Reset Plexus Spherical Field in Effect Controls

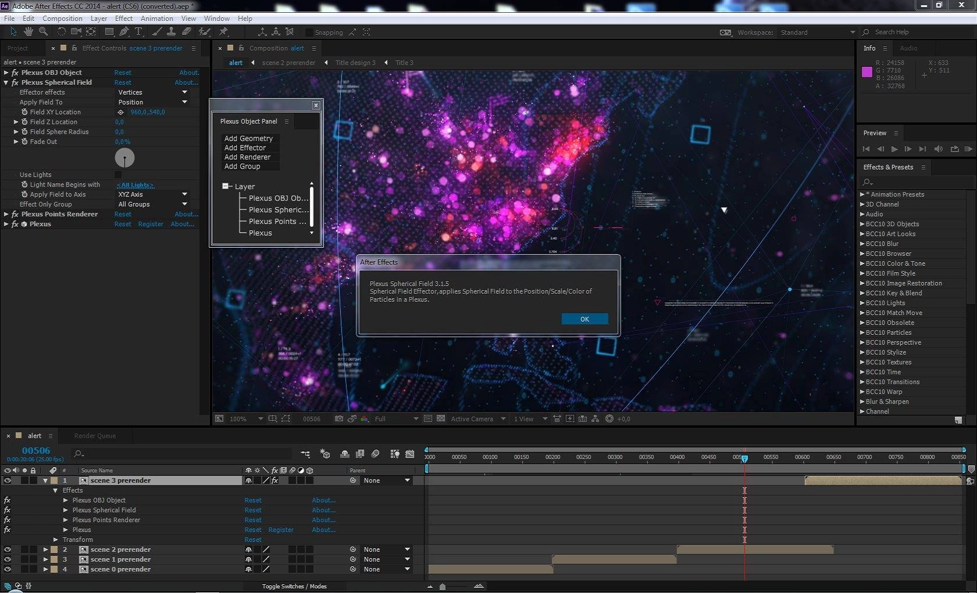[x=123, y=83]
